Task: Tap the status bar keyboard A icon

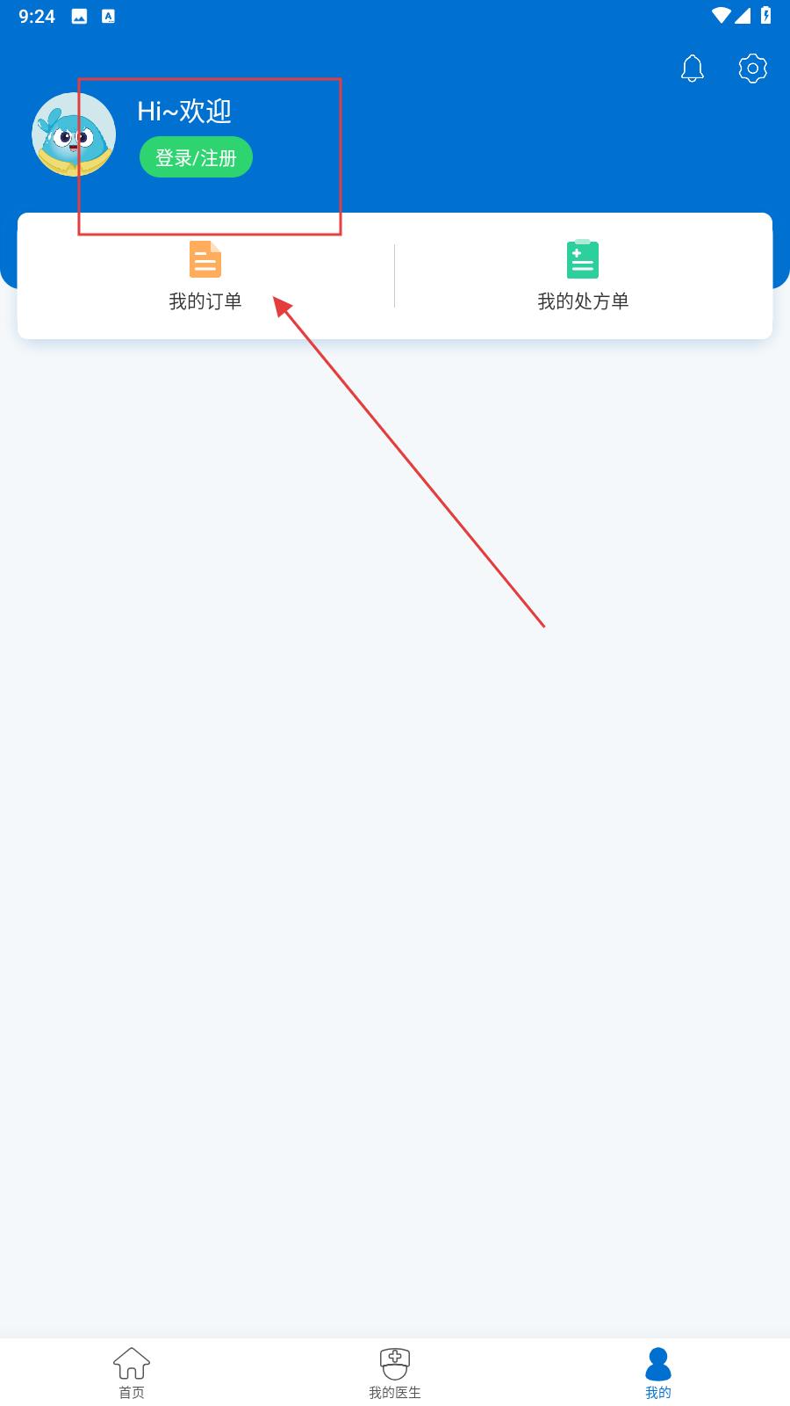Action: point(108,16)
